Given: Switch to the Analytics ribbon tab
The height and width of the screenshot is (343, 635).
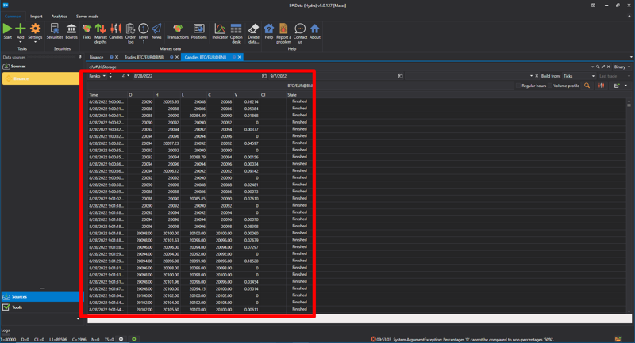Looking at the screenshot, I should 60,16.
